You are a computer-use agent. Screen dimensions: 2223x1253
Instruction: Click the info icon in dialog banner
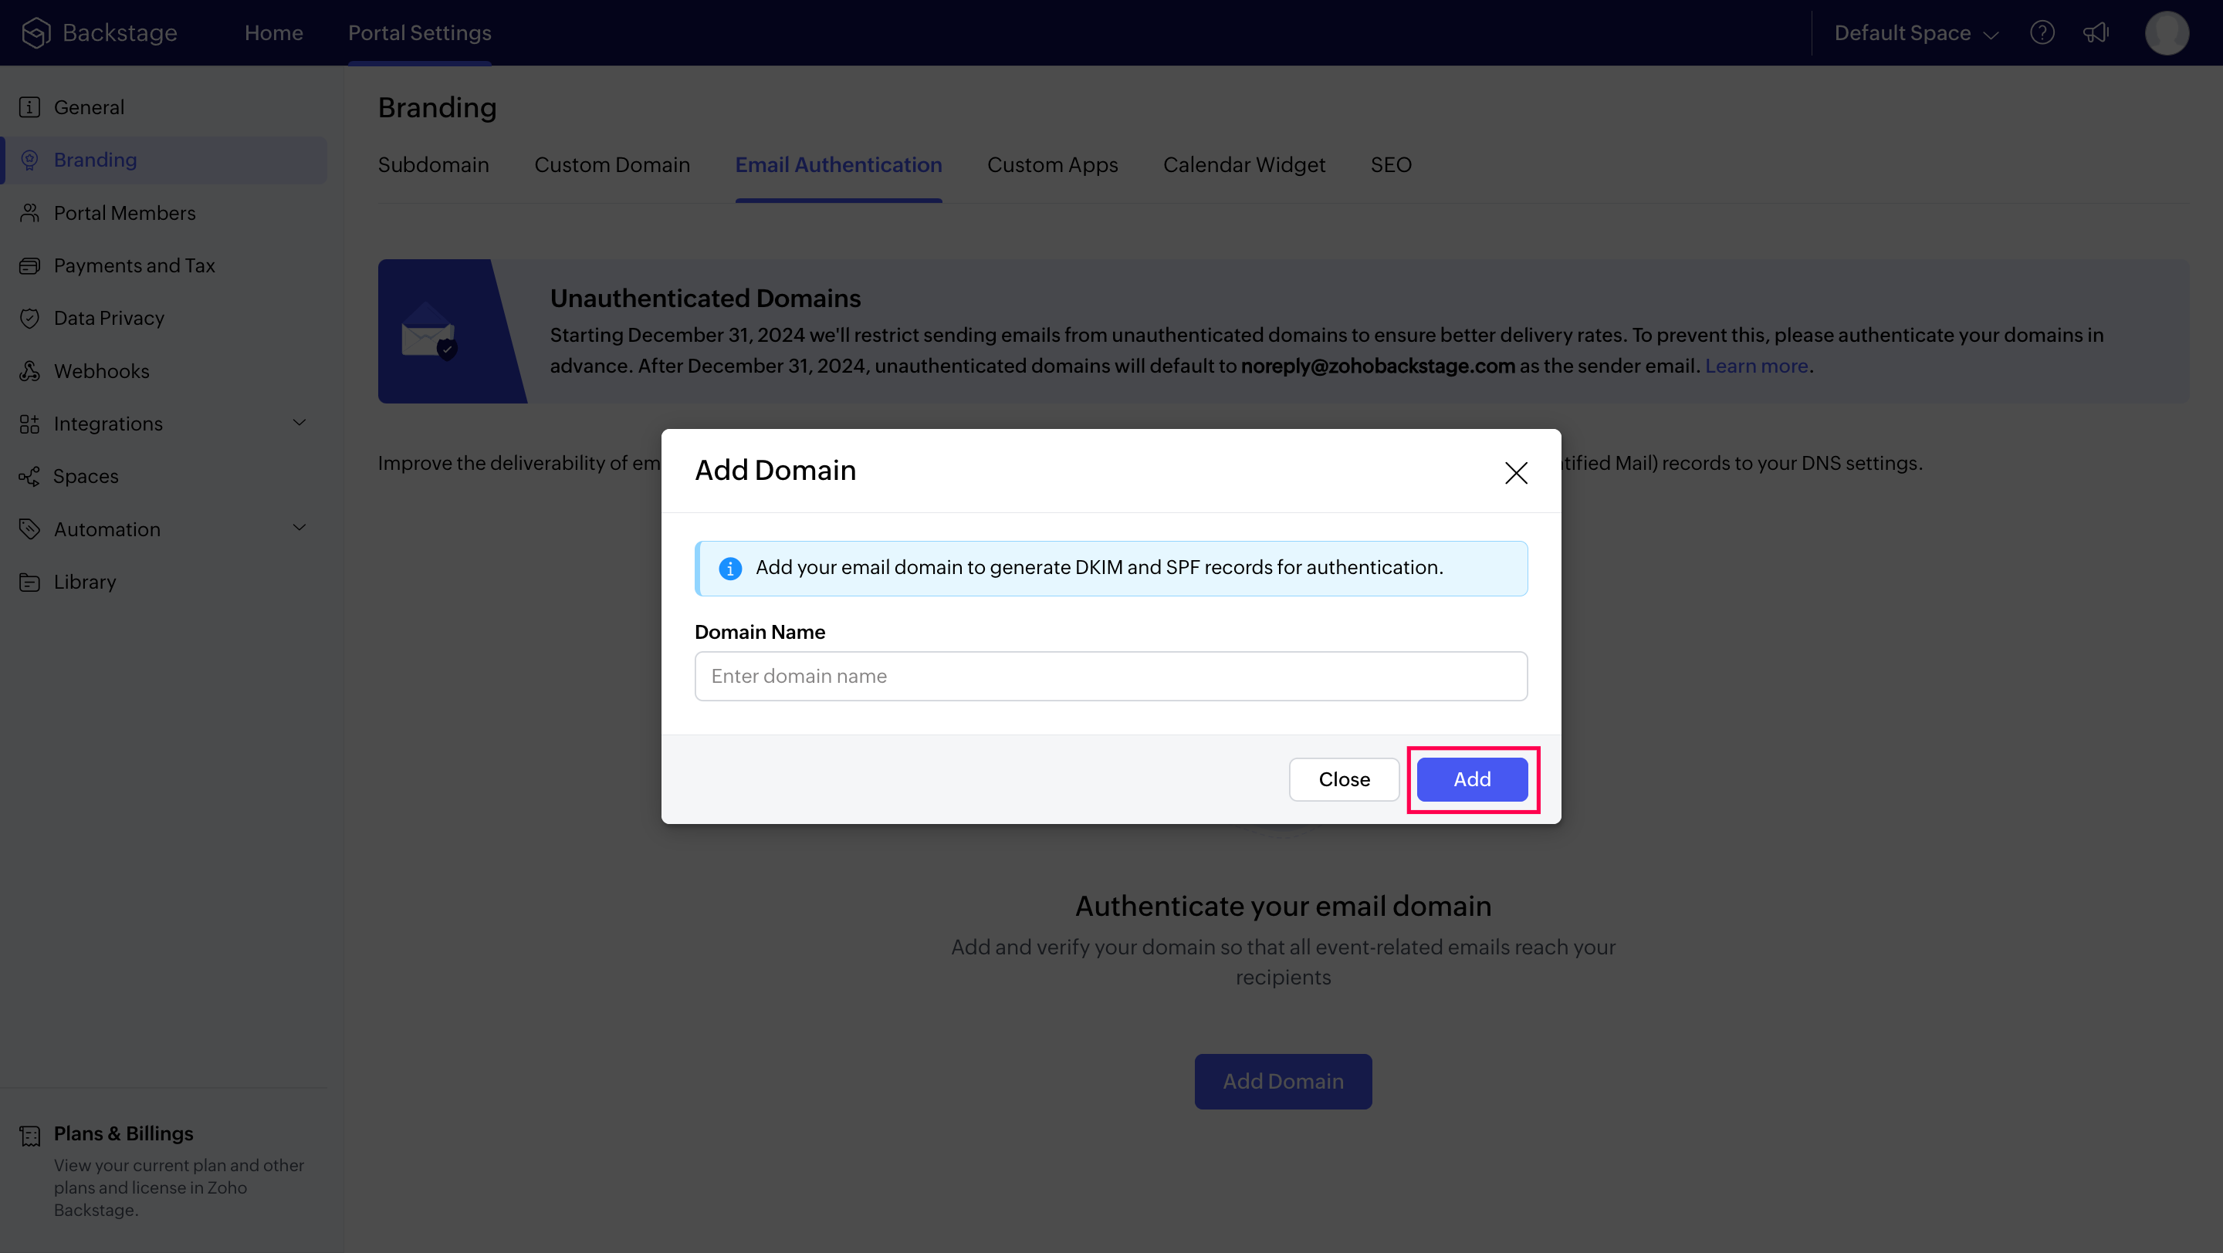730,569
